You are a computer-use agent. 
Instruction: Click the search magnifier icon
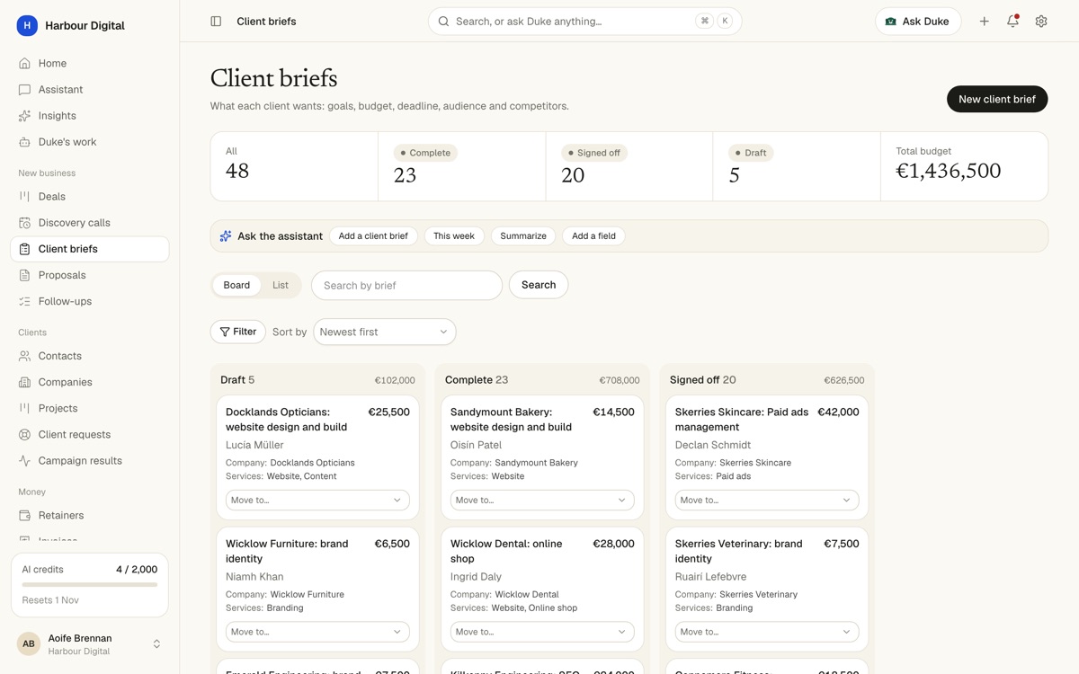[443, 21]
